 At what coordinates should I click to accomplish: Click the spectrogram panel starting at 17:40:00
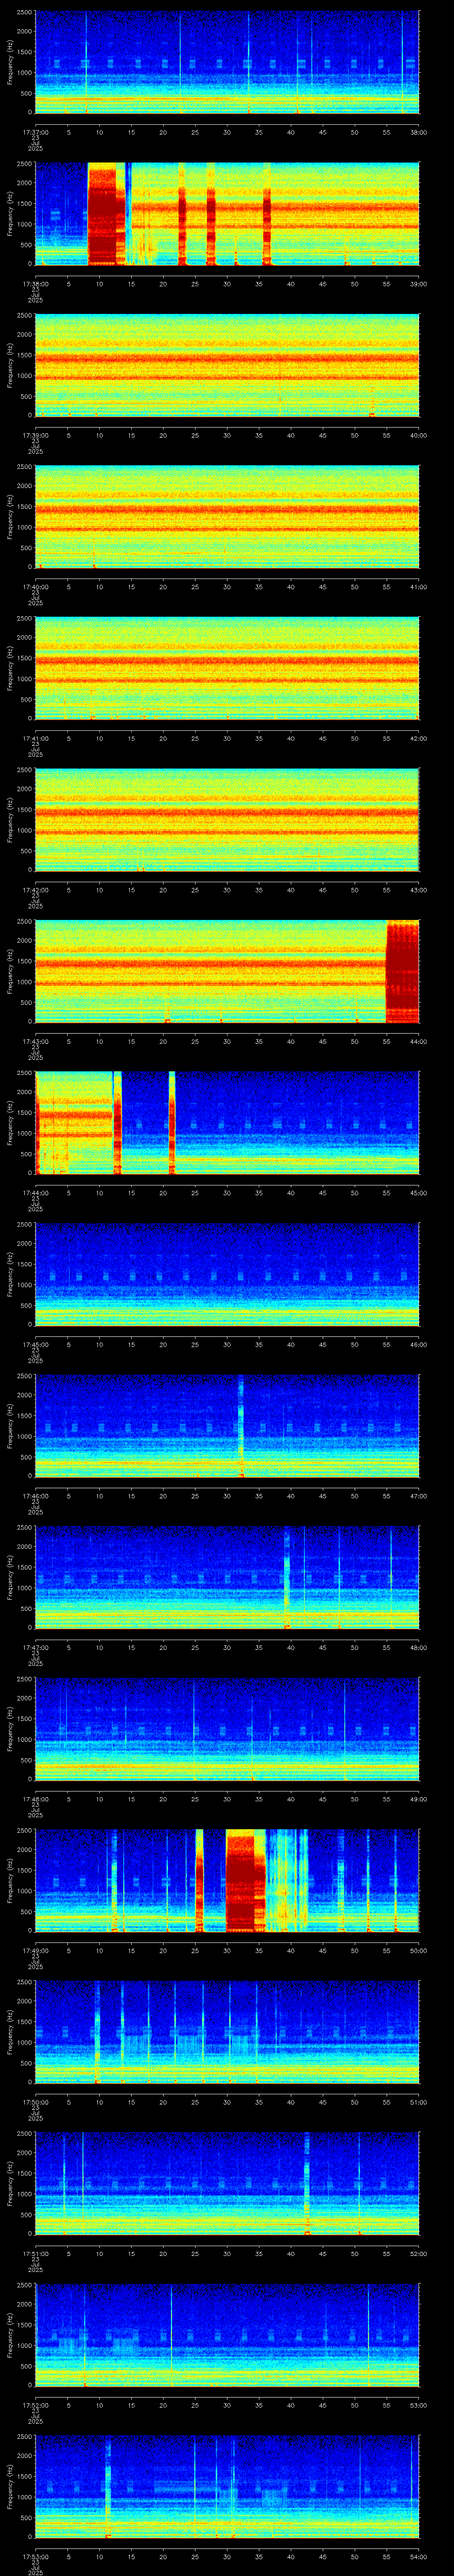point(227,517)
